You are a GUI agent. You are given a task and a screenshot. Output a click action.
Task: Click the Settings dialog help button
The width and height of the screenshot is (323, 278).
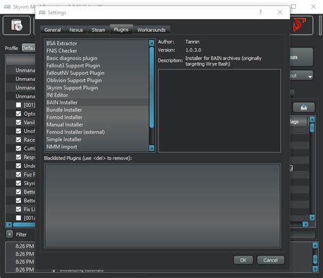[260, 12]
